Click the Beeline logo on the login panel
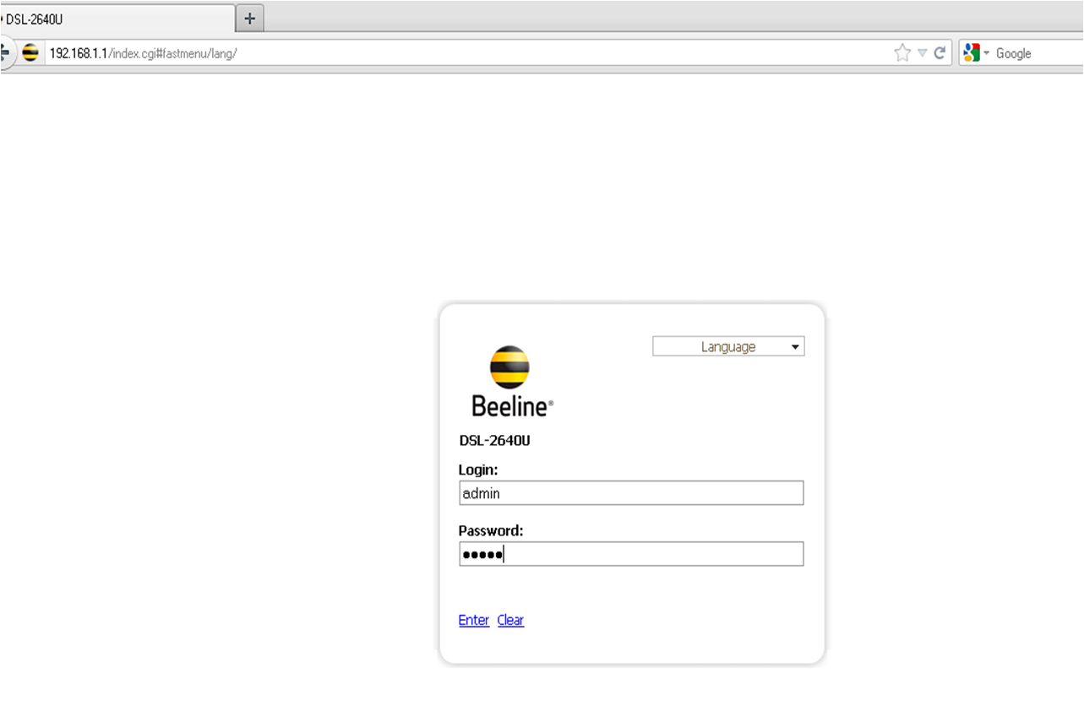The height and width of the screenshot is (728, 1084). [510, 381]
